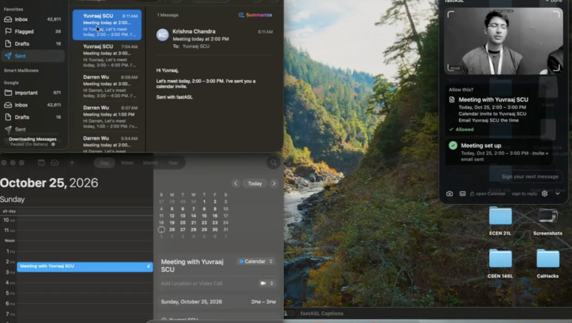Screen dimensions: 572x323
Task: Open the Calendar selector dropdown in the event details
Action: click(x=256, y=261)
